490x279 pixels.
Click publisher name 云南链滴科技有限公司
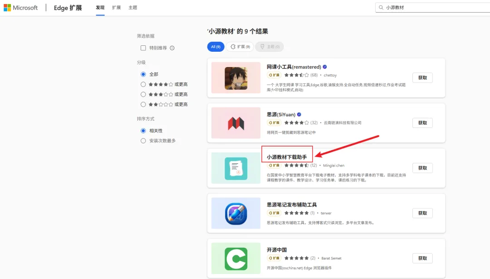tap(343, 123)
